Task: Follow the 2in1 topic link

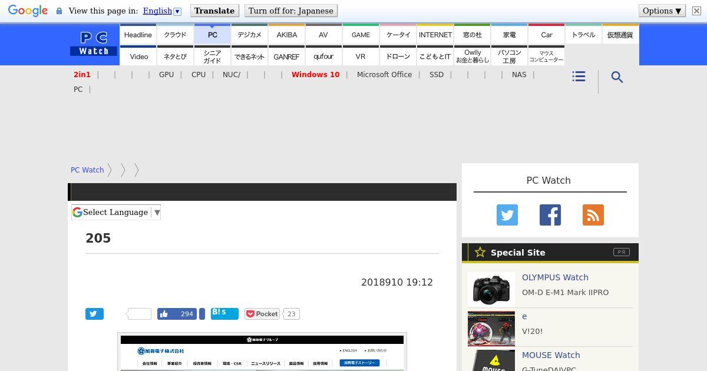Action: coord(82,75)
